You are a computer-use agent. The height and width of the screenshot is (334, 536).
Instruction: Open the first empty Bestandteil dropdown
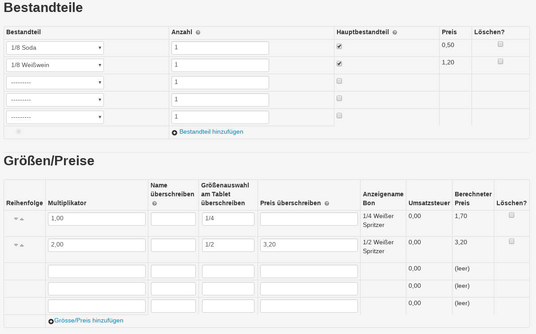tap(55, 83)
